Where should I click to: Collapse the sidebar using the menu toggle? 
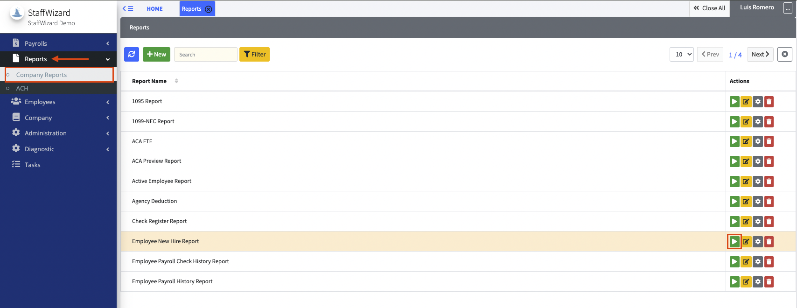[x=128, y=8]
